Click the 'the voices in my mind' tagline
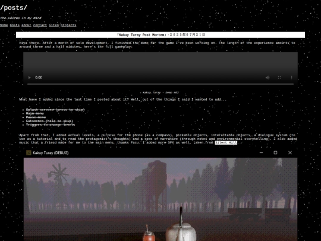 pyautogui.click(x=21, y=18)
